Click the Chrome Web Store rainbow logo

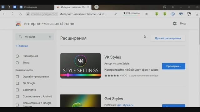[18, 24]
